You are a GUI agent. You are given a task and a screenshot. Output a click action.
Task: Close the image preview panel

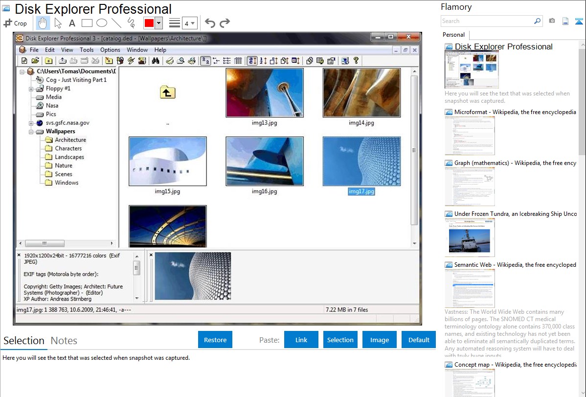coord(151,255)
